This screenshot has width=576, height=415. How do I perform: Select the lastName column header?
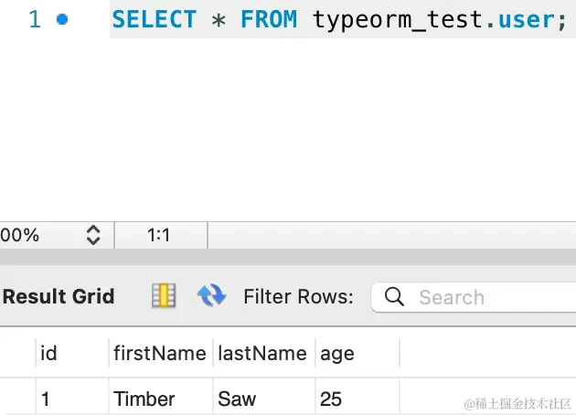tap(261, 353)
